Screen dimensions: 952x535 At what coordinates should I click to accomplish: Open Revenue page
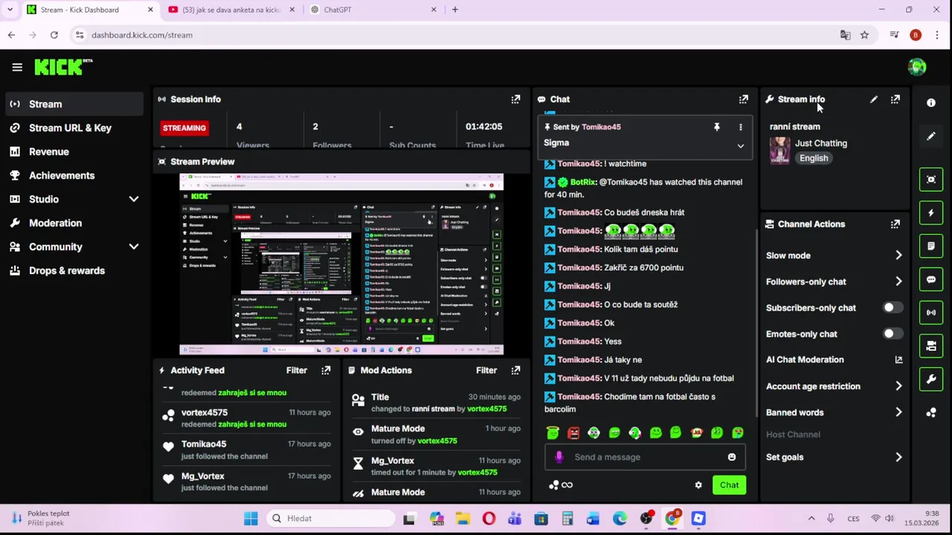click(74, 152)
